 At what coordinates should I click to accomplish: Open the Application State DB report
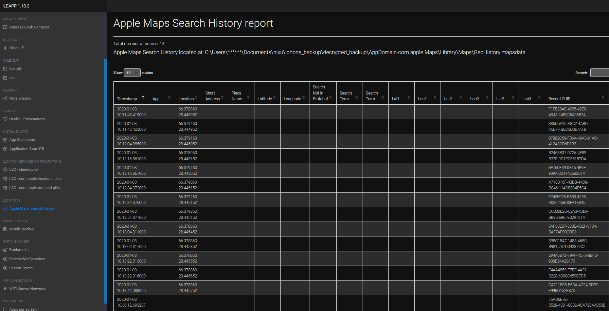26,149
